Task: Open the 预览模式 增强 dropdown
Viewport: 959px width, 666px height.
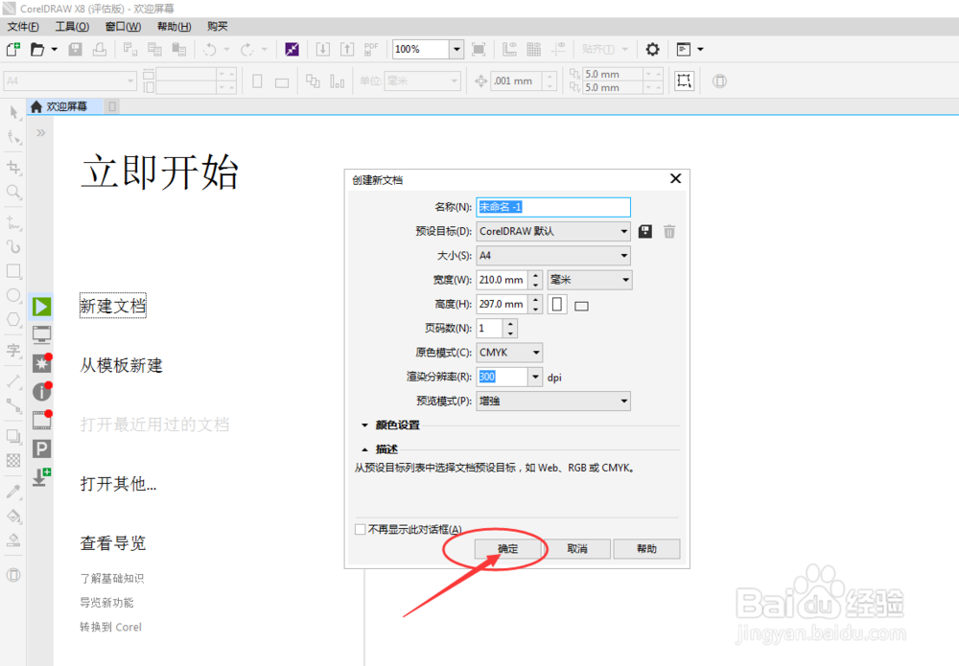Action: pos(553,401)
